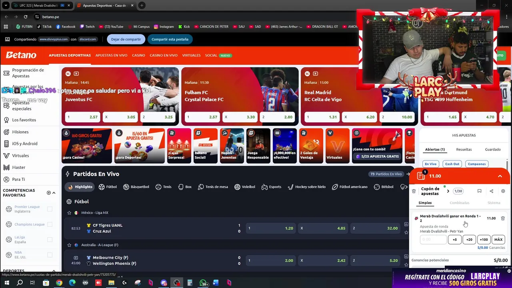Toggle the En Vivo filter chip
The image size is (512, 288).
coord(430,164)
